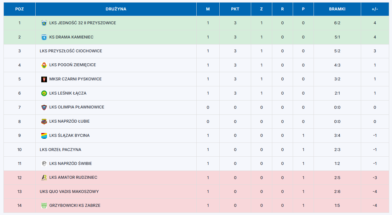Click the M matches column header
This screenshot has height=215, width=392.
click(x=208, y=9)
